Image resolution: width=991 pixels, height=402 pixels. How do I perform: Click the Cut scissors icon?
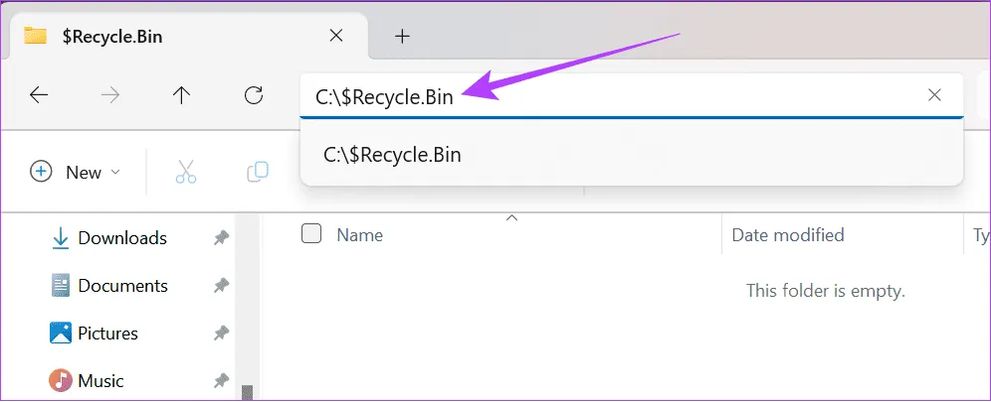(186, 172)
